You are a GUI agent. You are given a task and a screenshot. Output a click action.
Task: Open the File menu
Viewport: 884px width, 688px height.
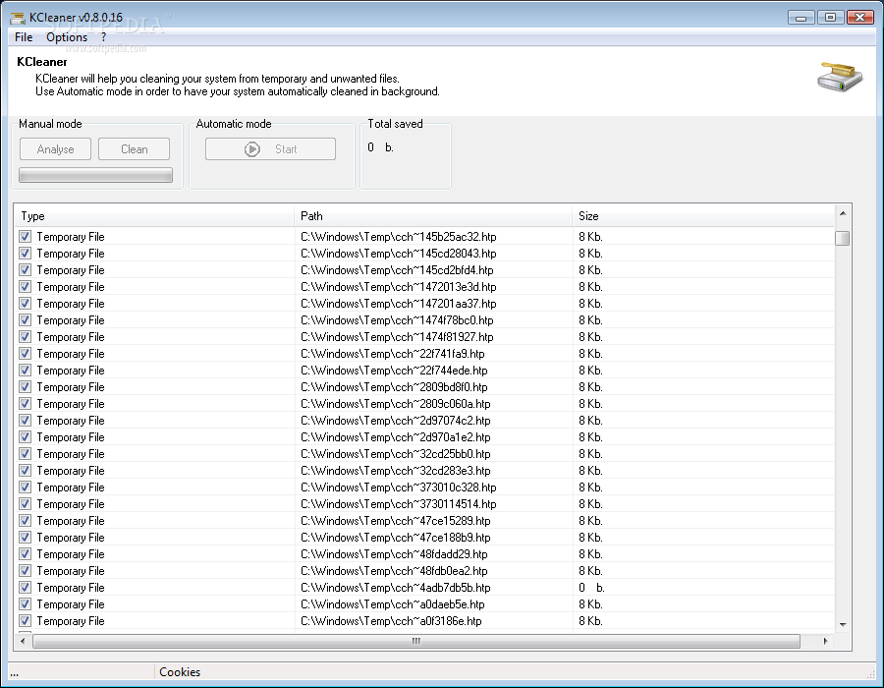(x=24, y=37)
